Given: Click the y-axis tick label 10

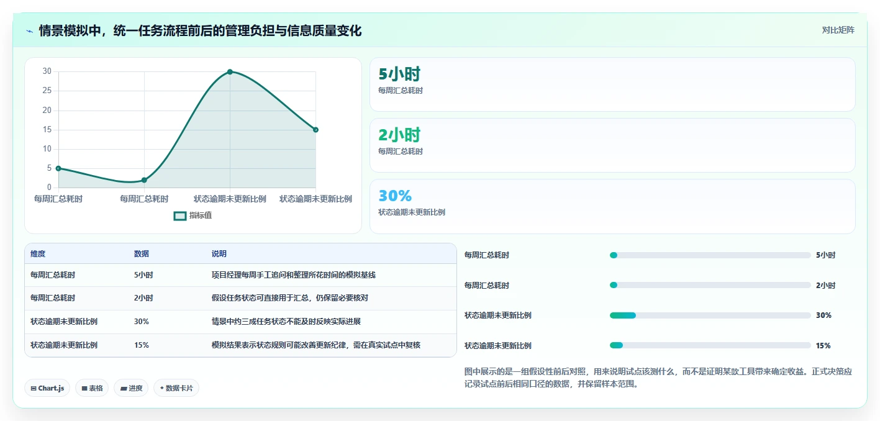Looking at the screenshot, I should coord(47,149).
